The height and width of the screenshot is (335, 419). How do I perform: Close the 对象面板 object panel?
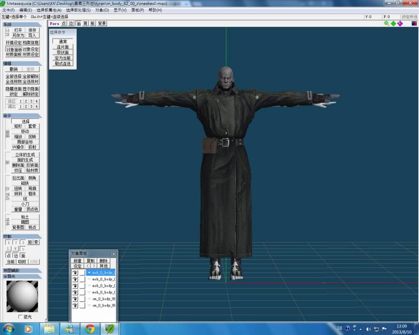pos(114,254)
